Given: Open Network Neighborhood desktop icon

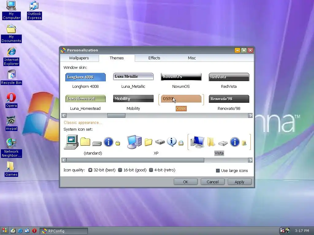Looking at the screenshot, I should [11, 148].
